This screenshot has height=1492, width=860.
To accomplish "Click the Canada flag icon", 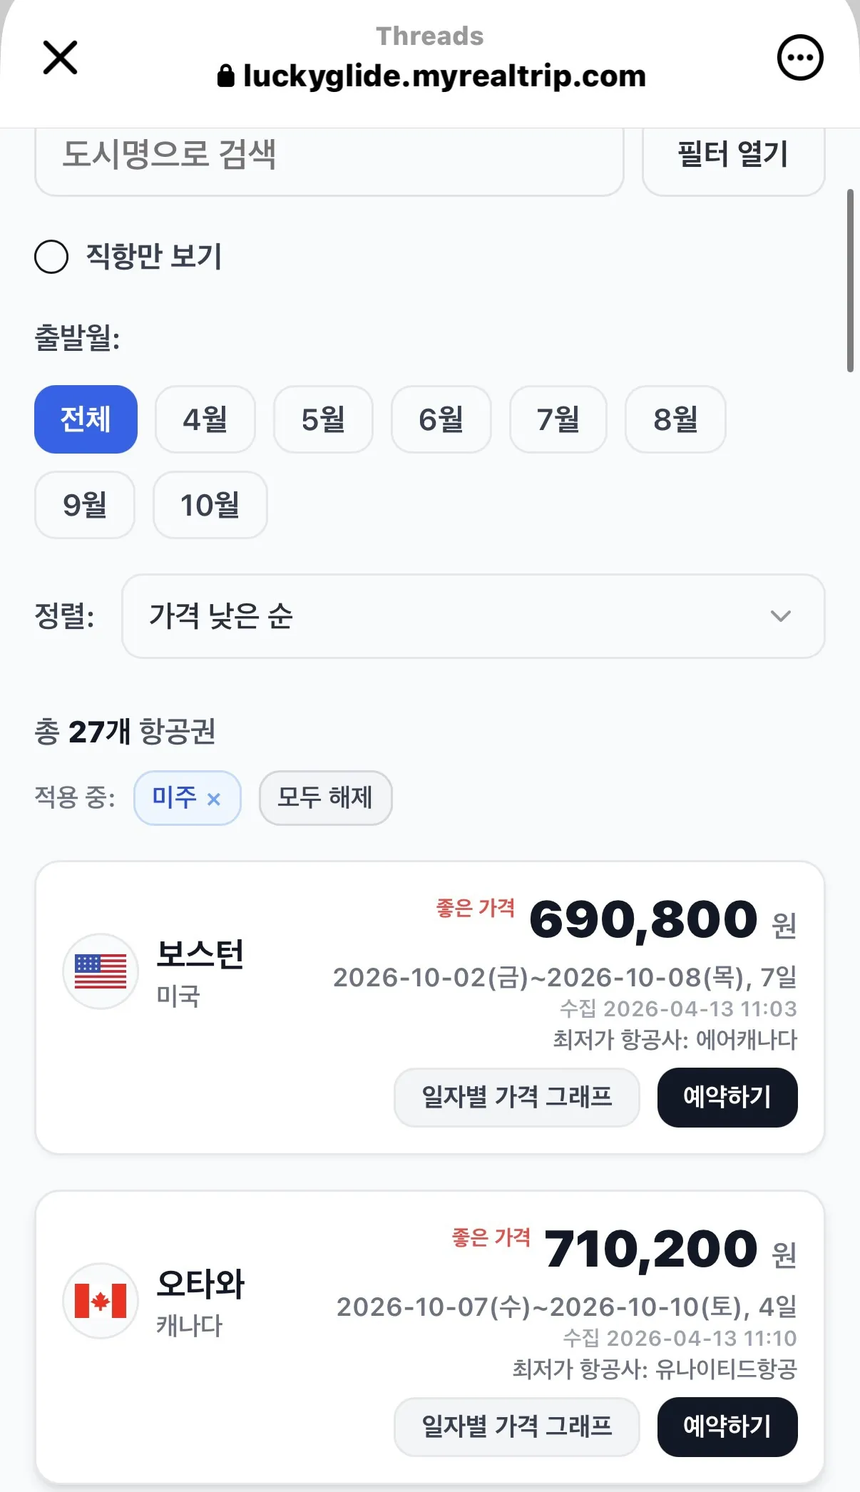I will click(101, 1300).
